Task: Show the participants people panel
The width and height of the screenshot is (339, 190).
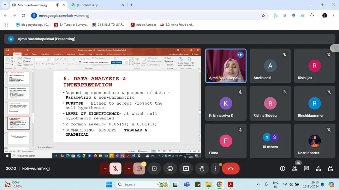Action: (x=295, y=168)
